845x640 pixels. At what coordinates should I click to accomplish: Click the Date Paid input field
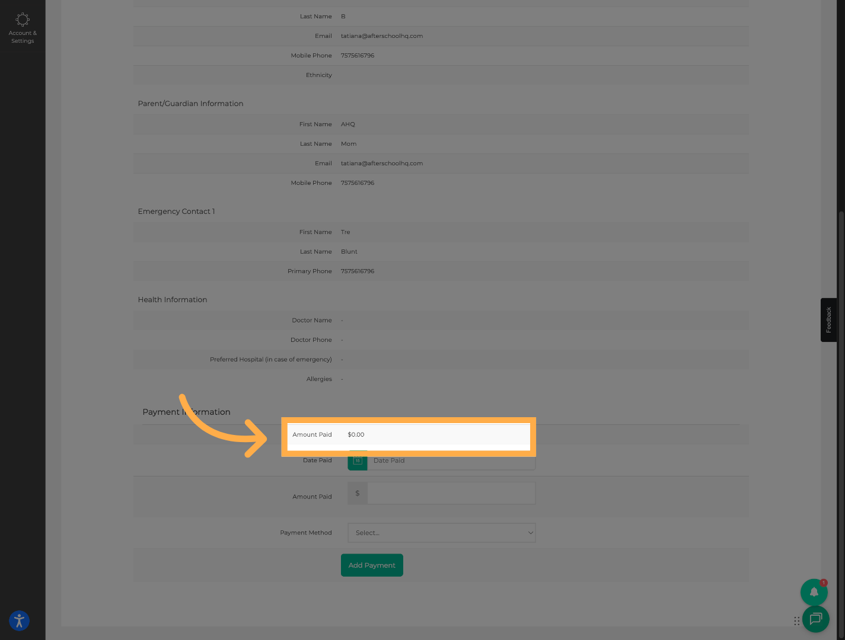(x=451, y=460)
